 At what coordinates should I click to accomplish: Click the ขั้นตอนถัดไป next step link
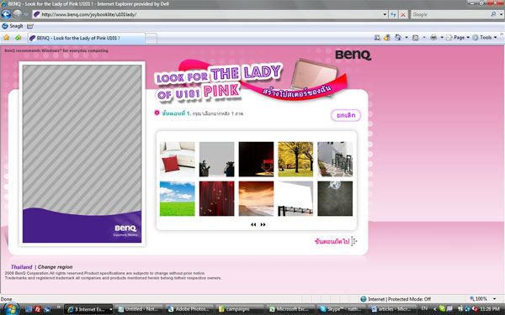click(336, 241)
